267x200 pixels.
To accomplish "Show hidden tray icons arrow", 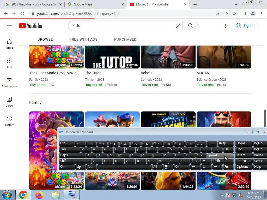I will pyautogui.click(x=222, y=195).
